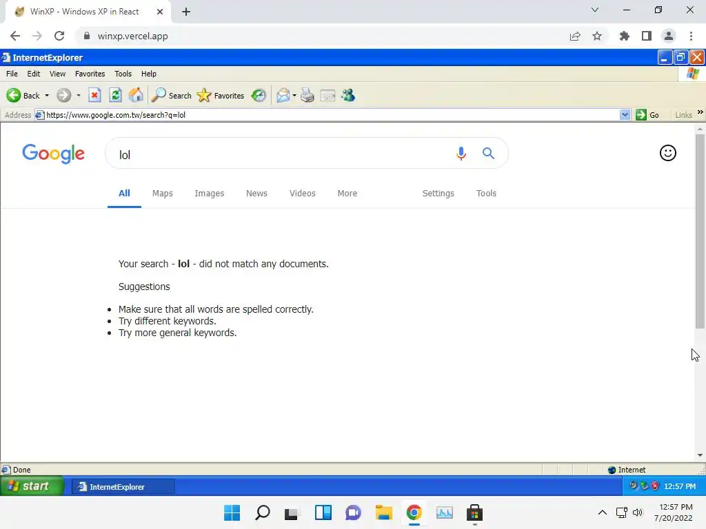Viewport: 706px width, 529px height.
Task: Open the IE Search toolbar button
Action: (172, 95)
